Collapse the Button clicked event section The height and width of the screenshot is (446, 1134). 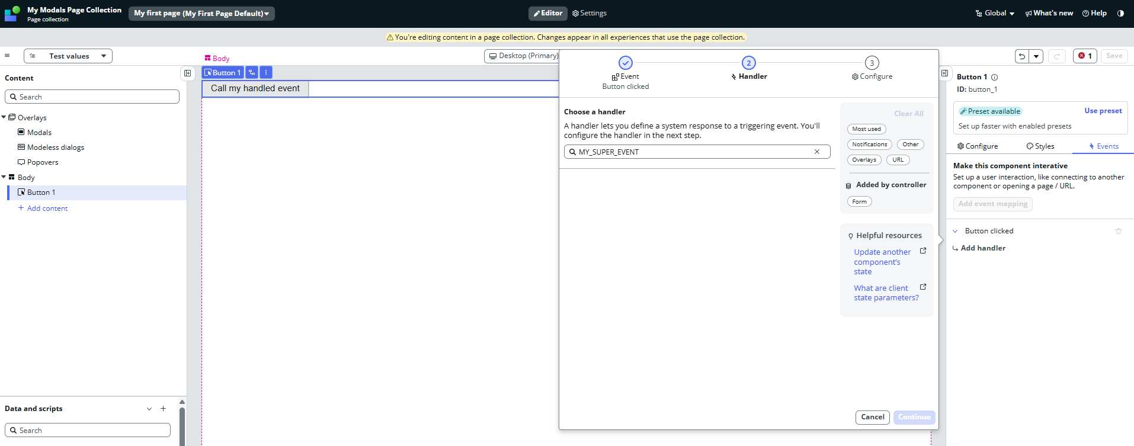point(955,232)
